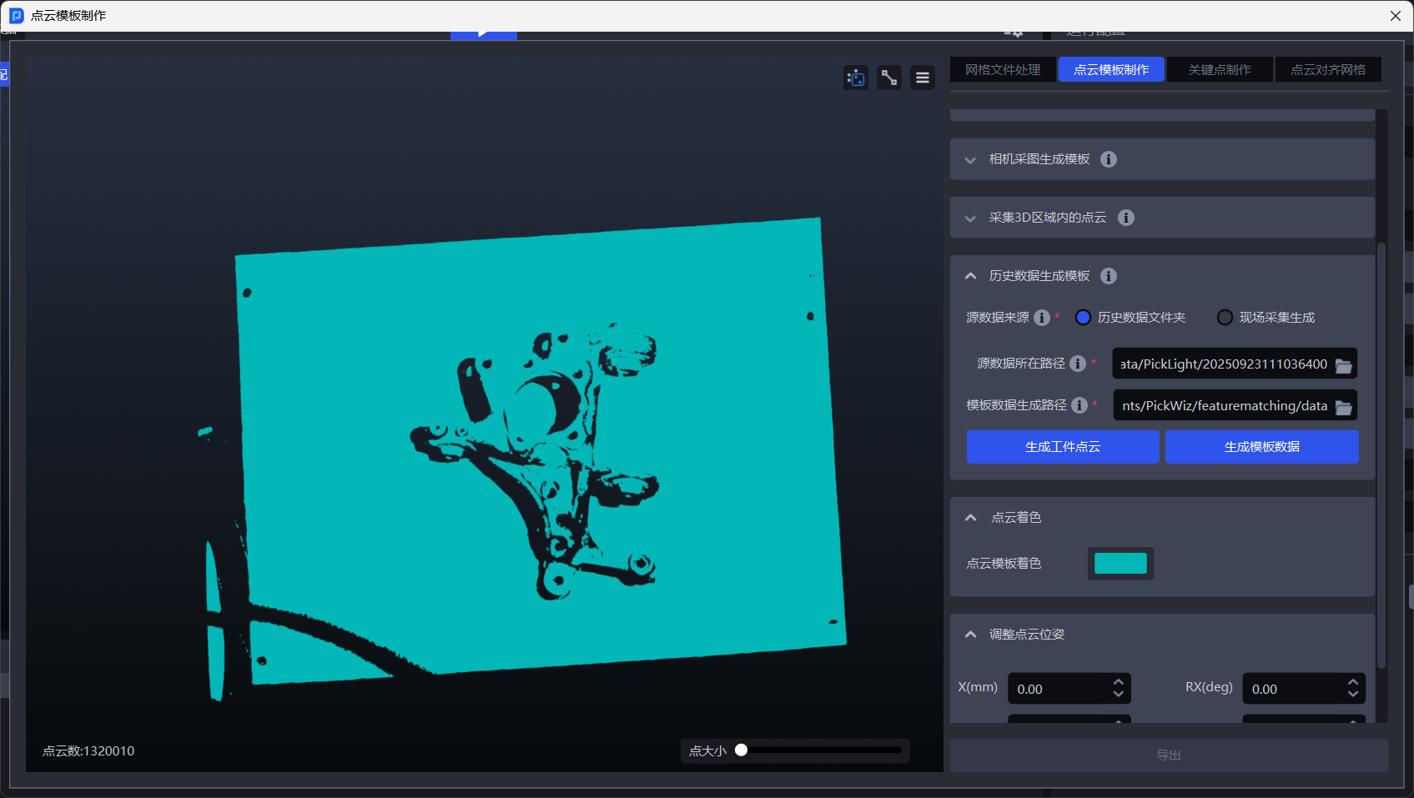Expand the 相机采图生成模板 section
Screen dimensions: 1414x798
tap(970, 160)
